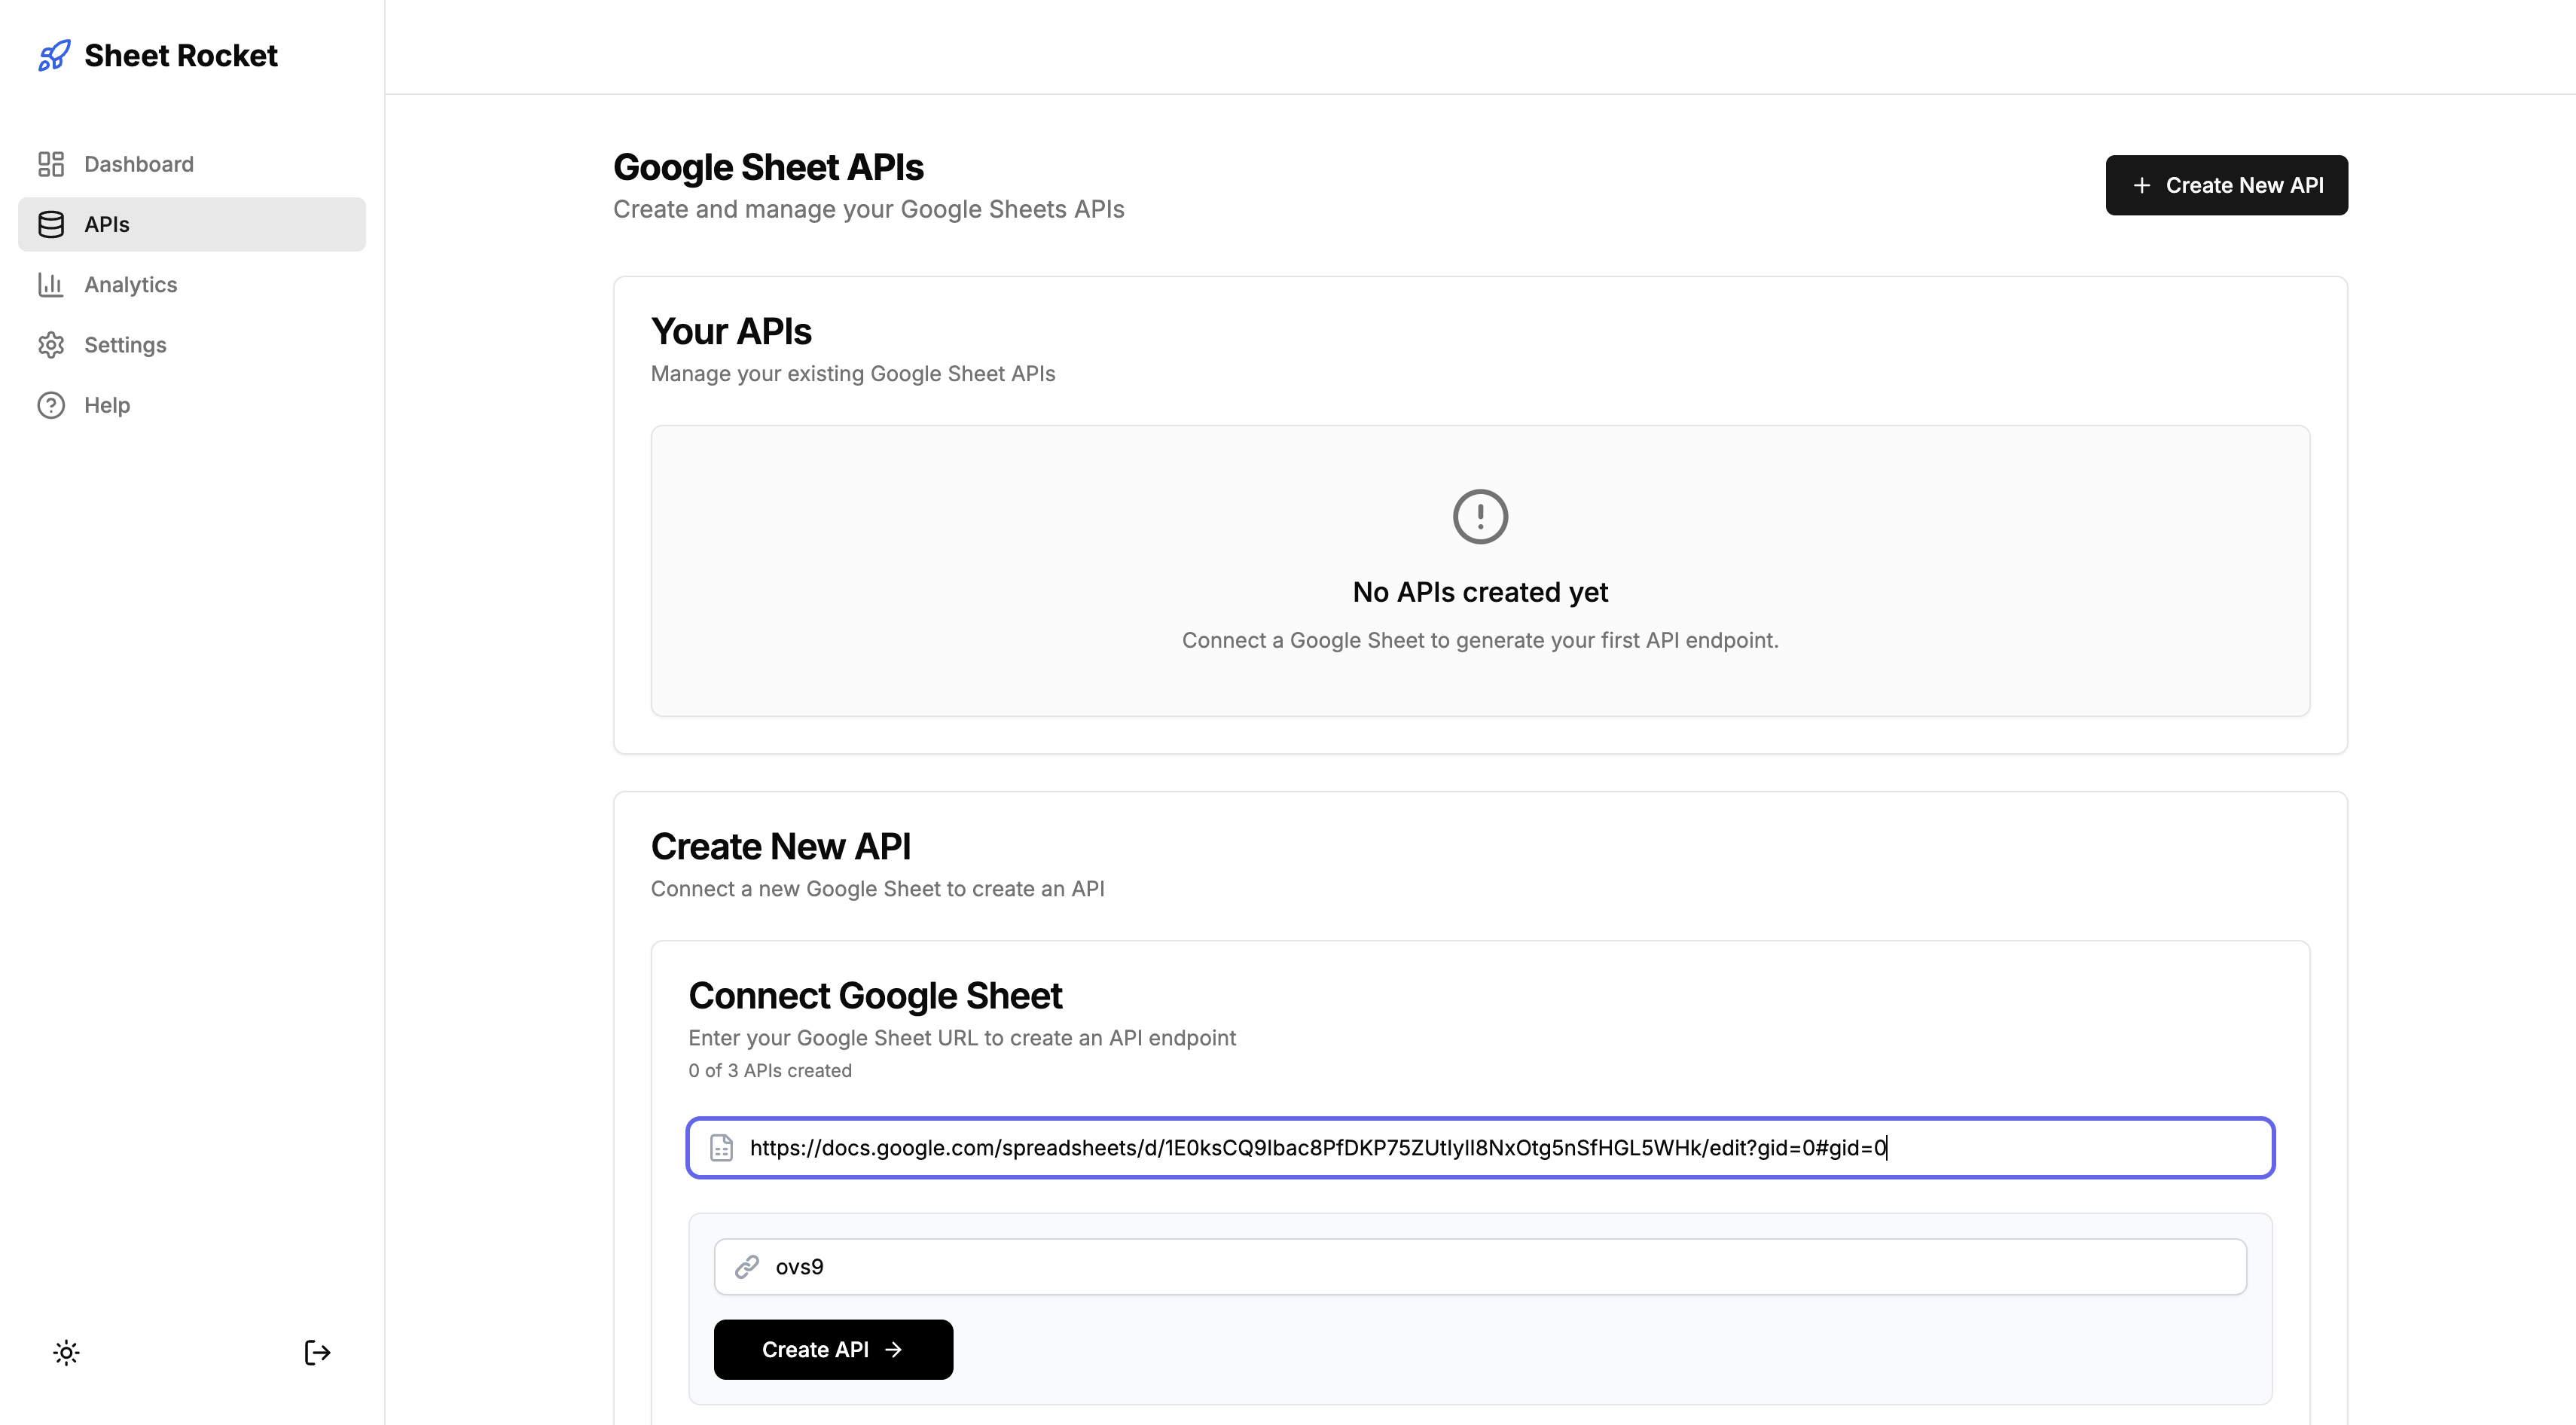Click "Connect a Google Sheet to generate" message
2576x1425 pixels.
(x=1480, y=640)
